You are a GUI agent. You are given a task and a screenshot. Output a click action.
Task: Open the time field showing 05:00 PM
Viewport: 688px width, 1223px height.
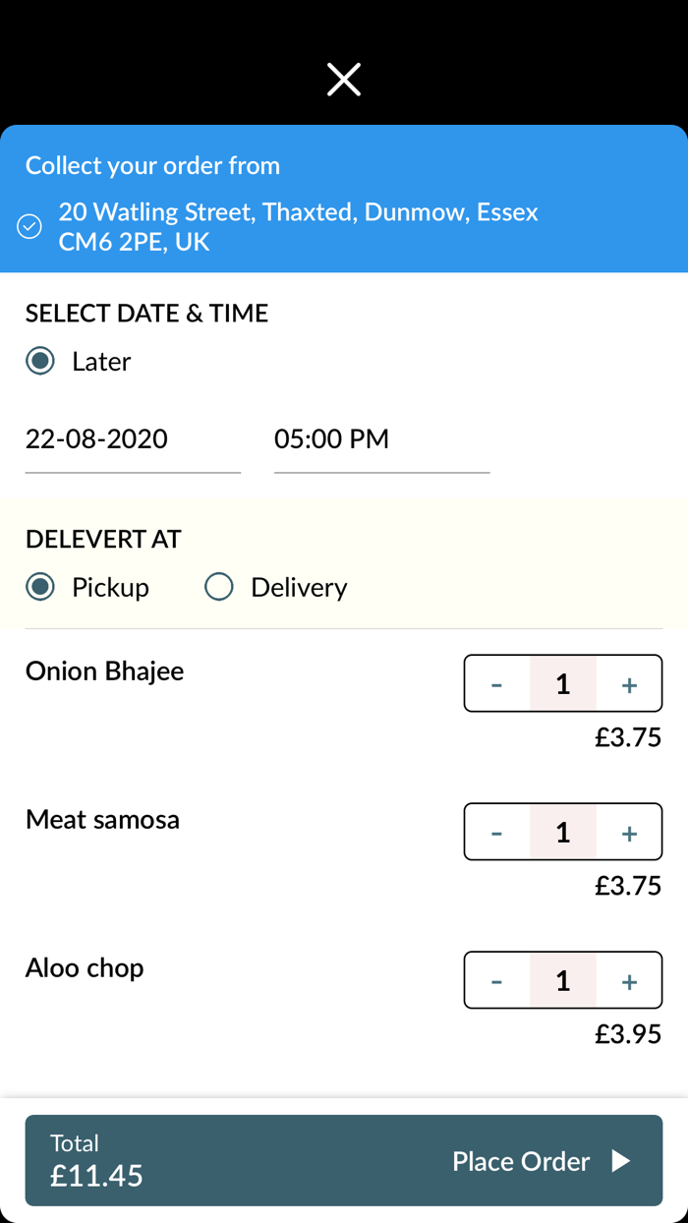[381, 439]
